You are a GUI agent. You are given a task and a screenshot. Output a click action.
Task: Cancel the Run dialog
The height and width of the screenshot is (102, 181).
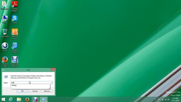pos(35,91)
